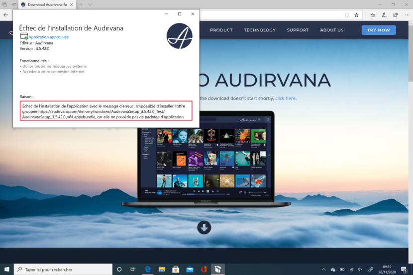Open the clock and date

[387, 269]
